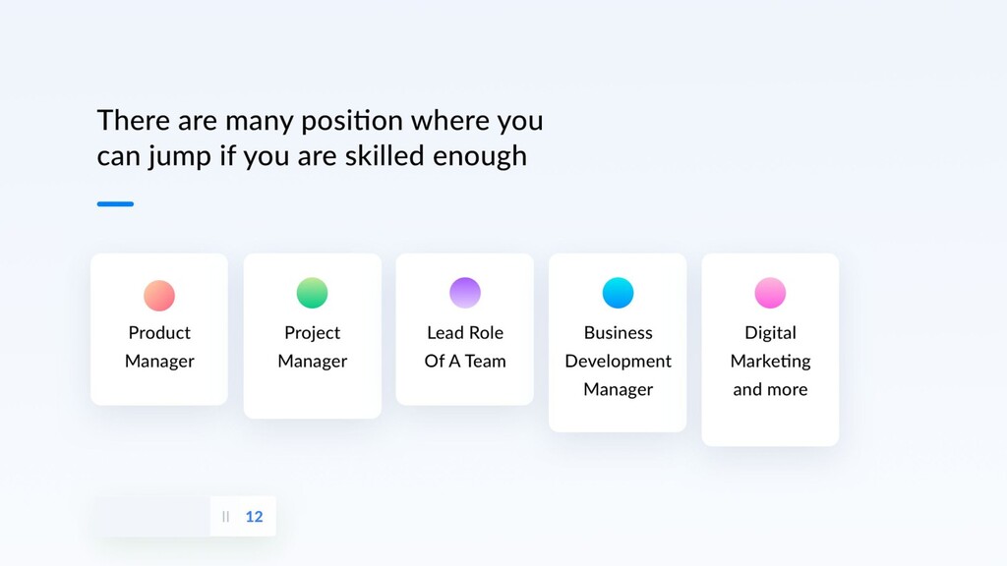The height and width of the screenshot is (566, 1007).
Task: Select the Digital Marketing and more label
Action: 770,361
